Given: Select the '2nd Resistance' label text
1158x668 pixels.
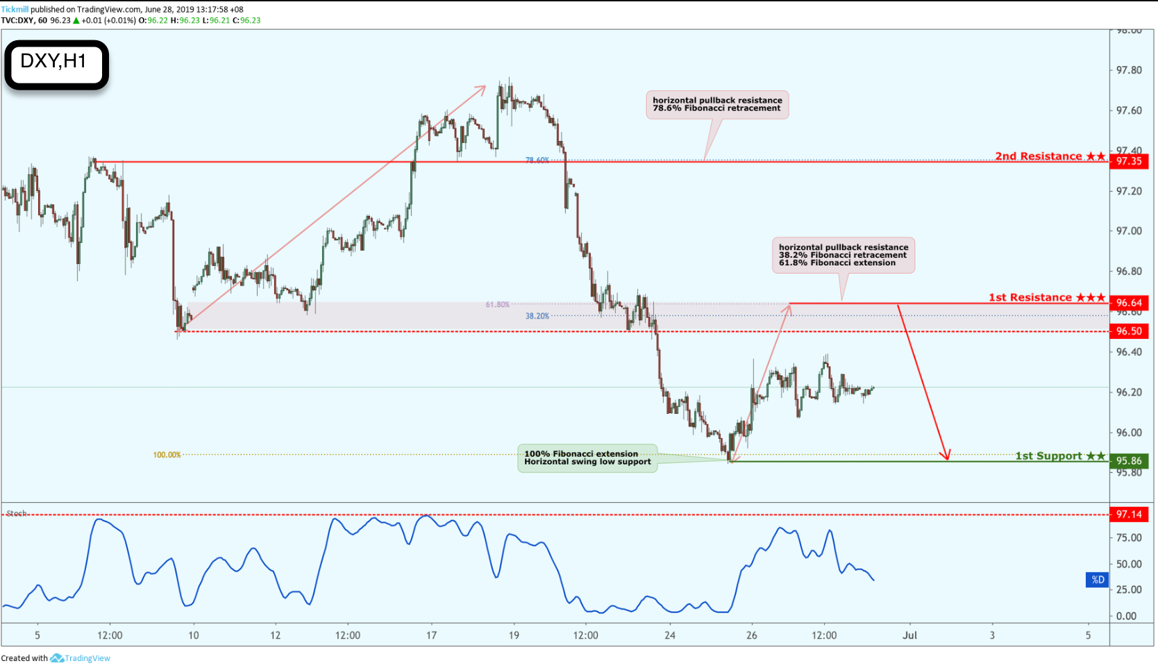Looking at the screenshot, I should coord(1038,156).
